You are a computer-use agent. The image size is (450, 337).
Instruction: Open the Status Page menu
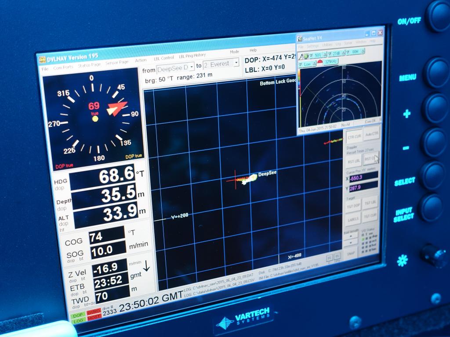click(x=89, y=65)
